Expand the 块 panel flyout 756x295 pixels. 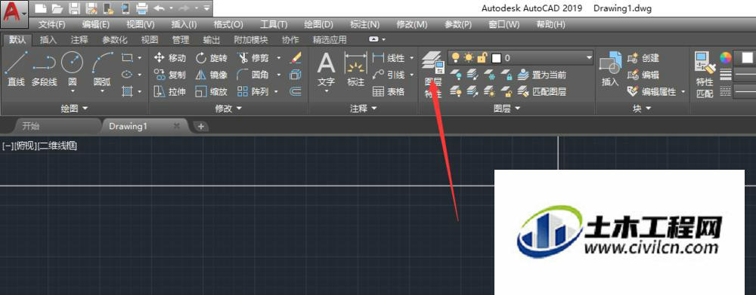[x=642, y=109]
